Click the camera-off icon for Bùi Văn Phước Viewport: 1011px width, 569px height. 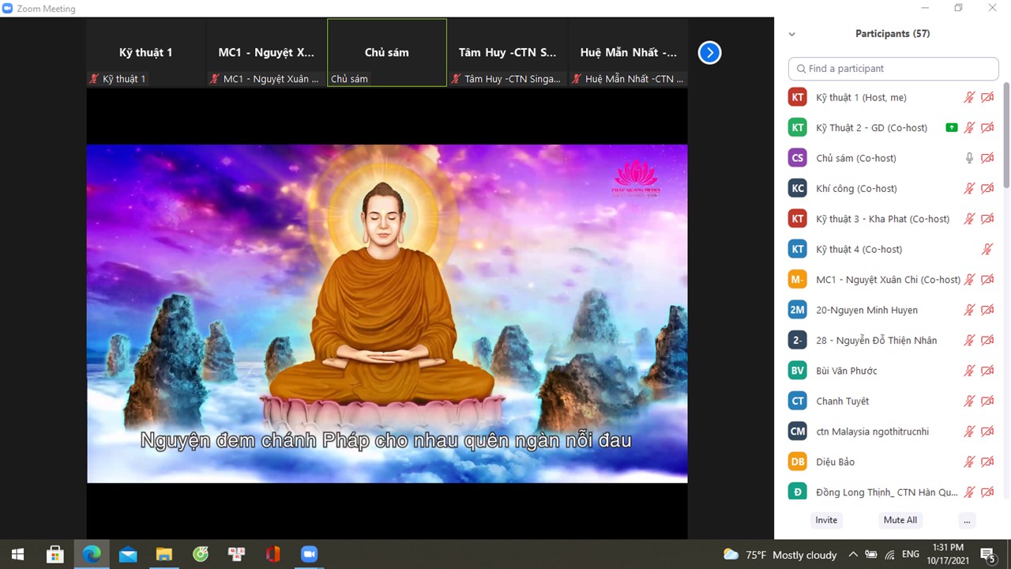(x=987, y=371)
